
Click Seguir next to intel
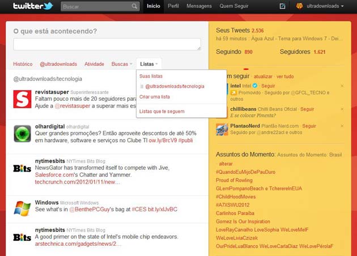(x=268, y=86)
